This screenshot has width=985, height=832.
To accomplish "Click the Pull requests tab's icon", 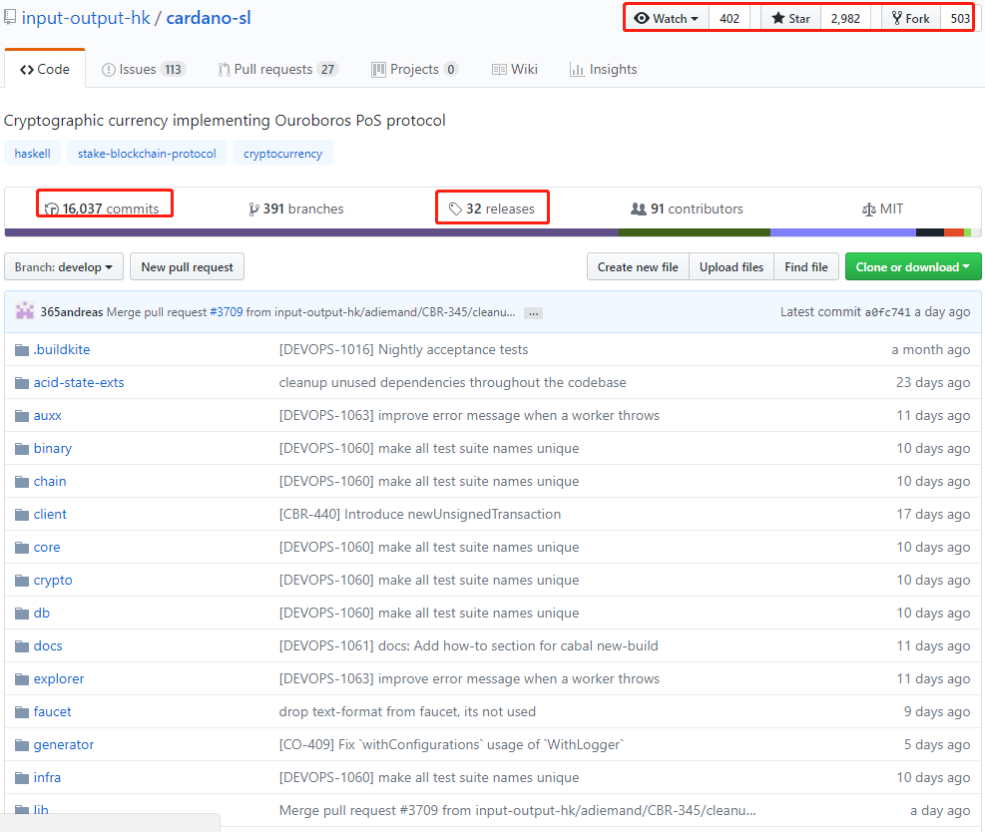I will [x=224, y=70].
